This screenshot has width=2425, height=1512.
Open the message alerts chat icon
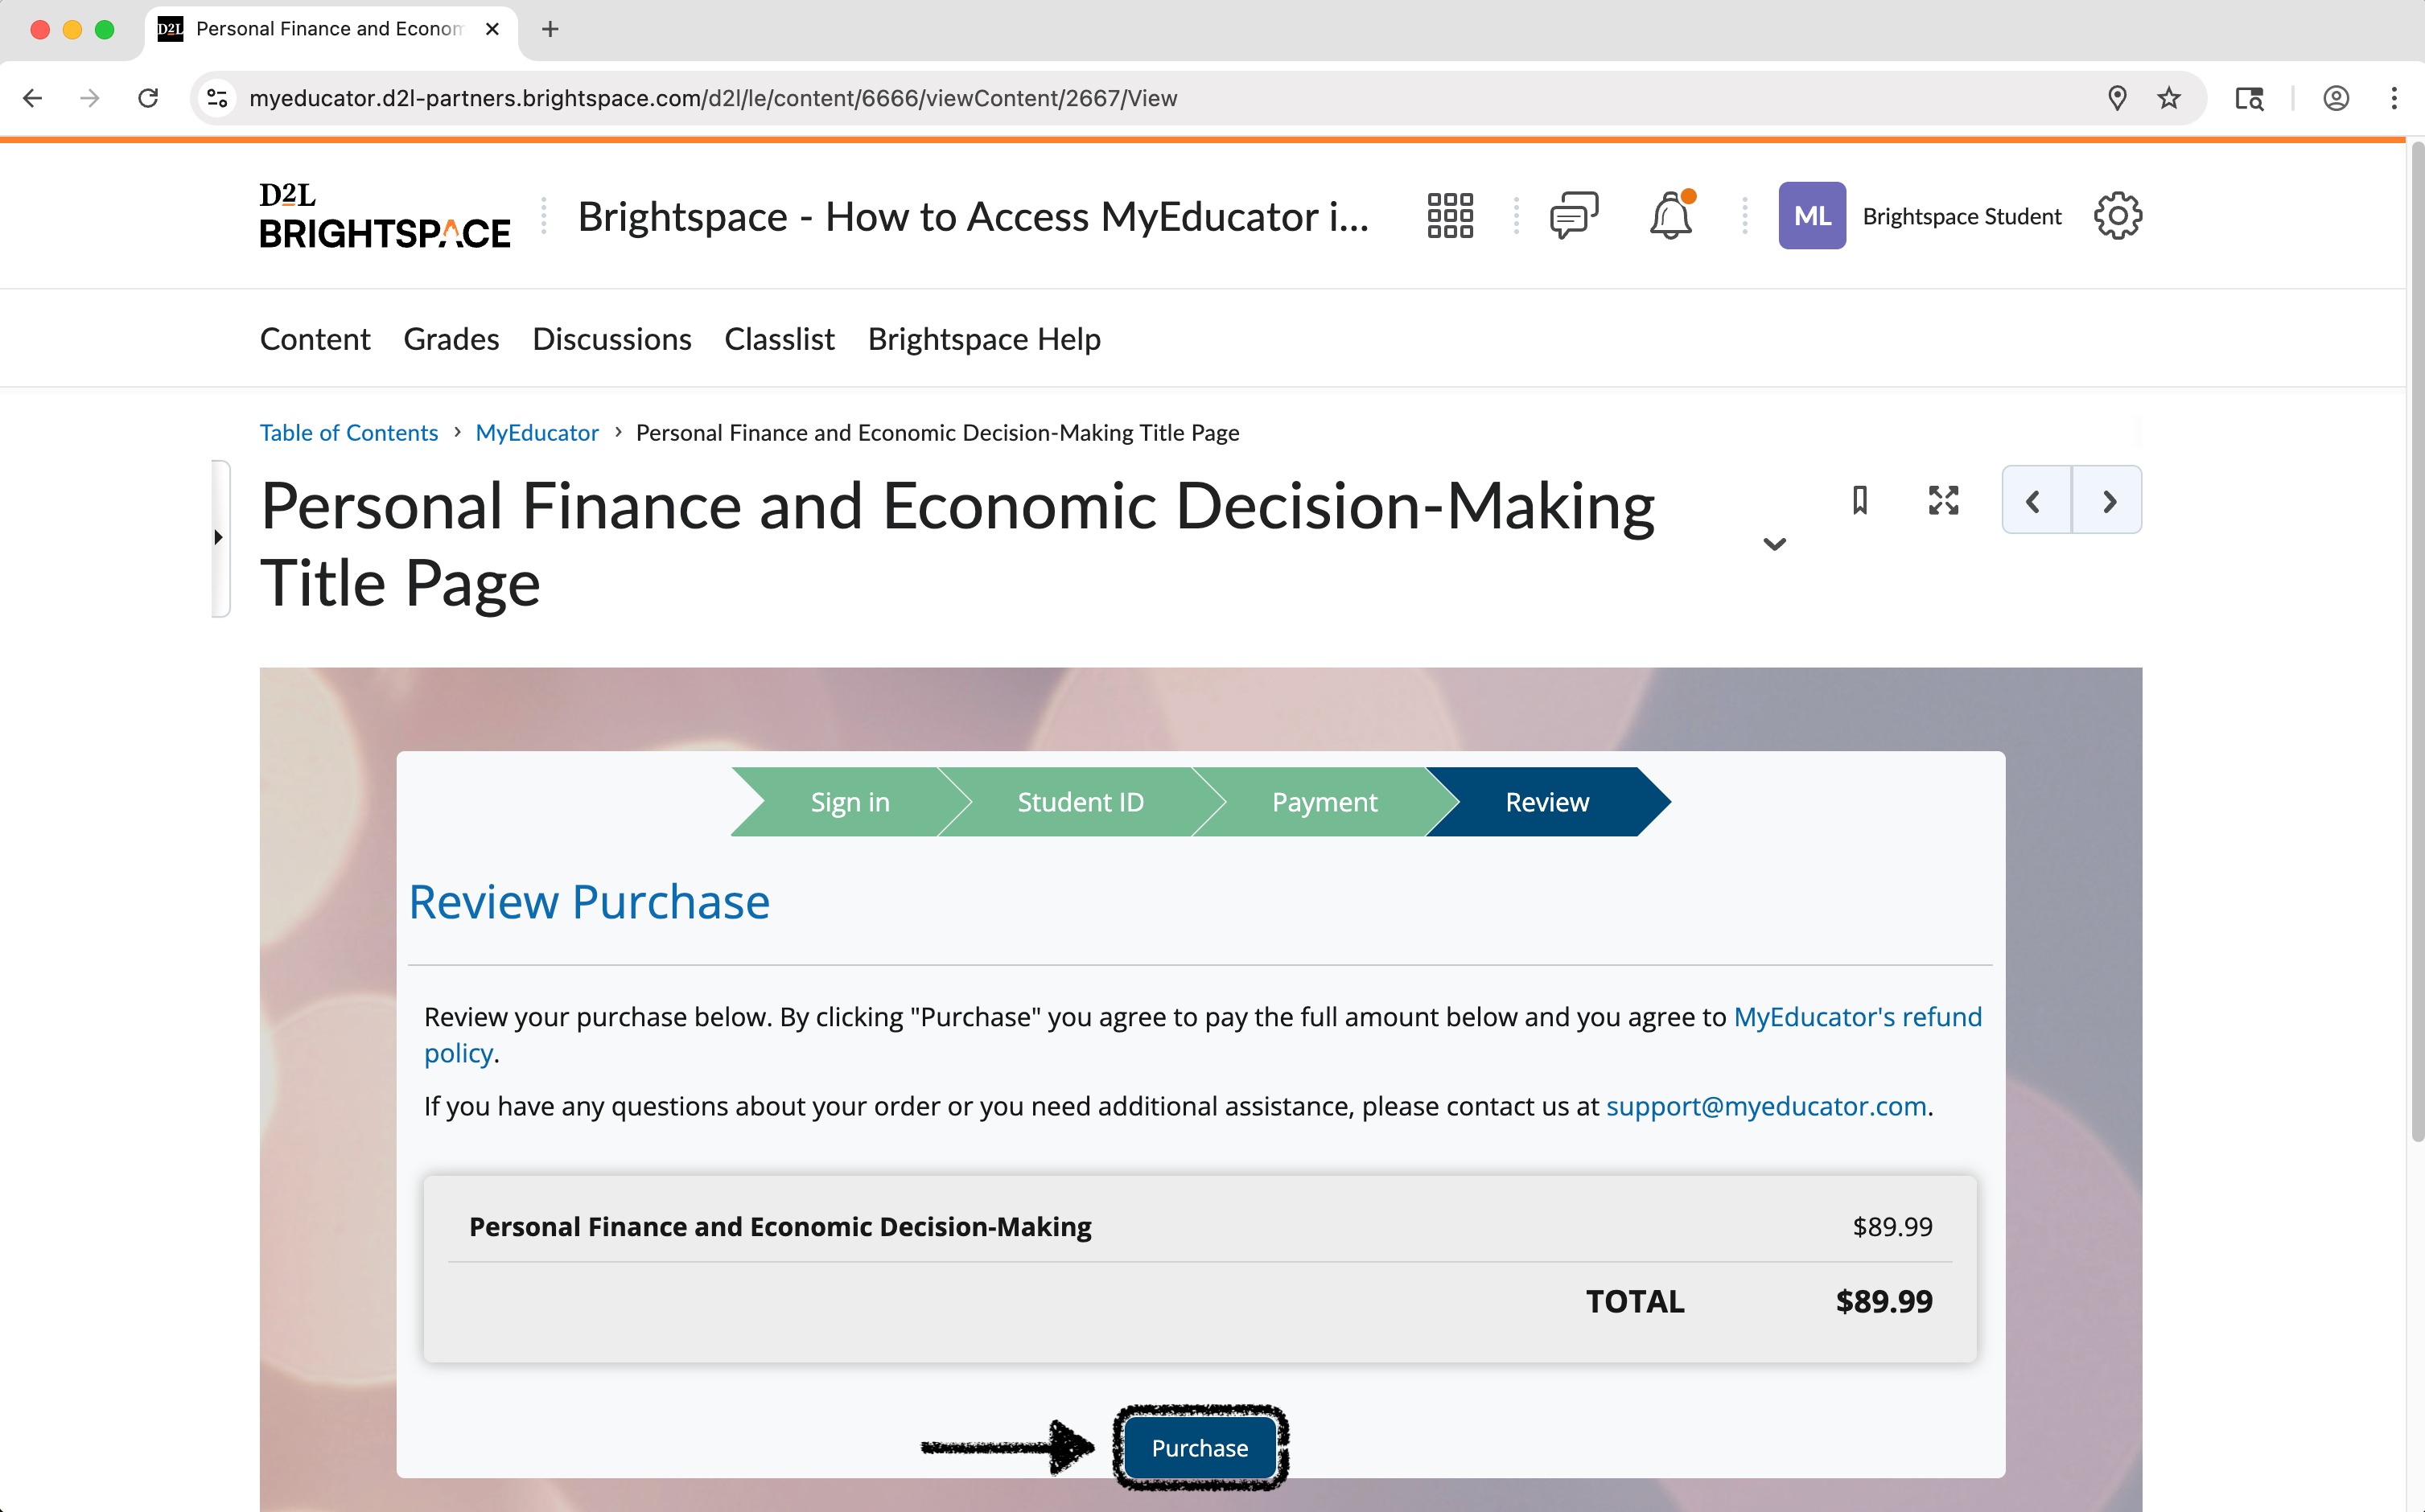point(1574,216)
